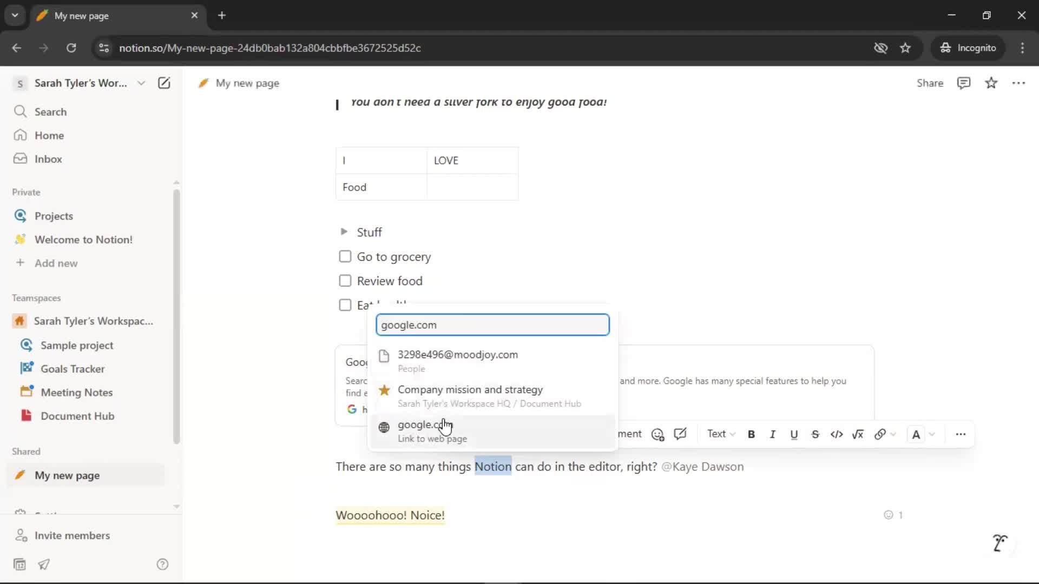Open the Notion AI floating button

1000,542
